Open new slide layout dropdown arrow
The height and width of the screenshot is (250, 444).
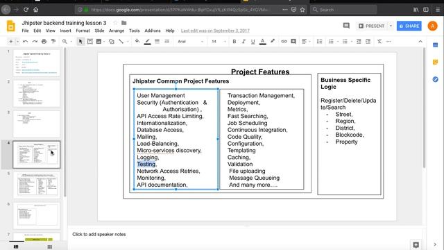[17, 42]
